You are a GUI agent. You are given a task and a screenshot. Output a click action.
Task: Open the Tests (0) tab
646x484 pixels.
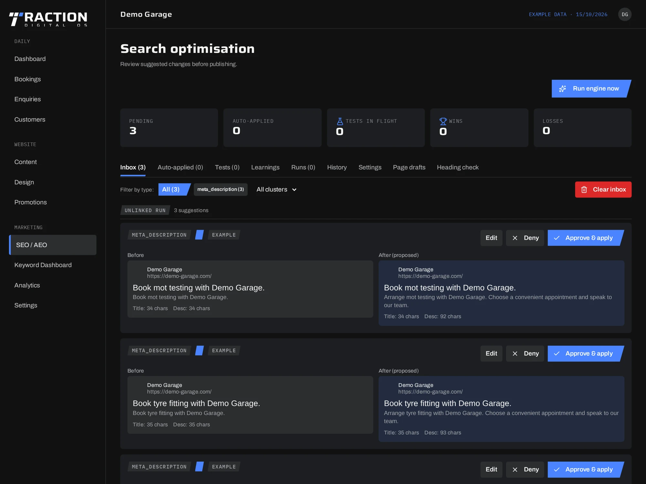pyautogui.click(x=227, y=167)
